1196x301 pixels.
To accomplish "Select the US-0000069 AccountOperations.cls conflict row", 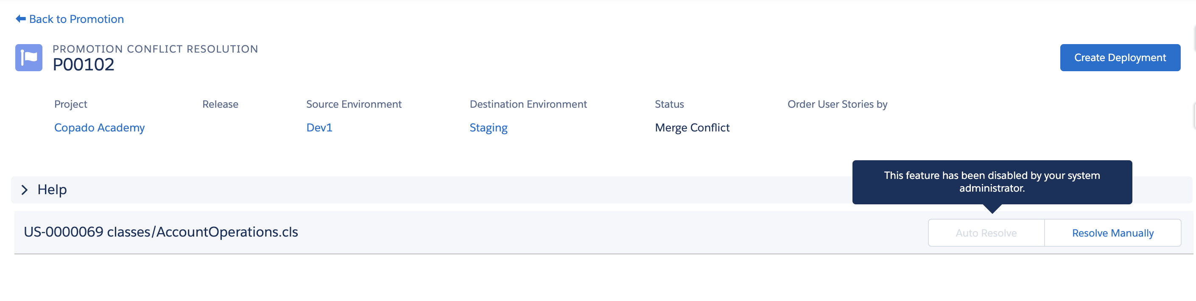I will click(x=161, y=232).
